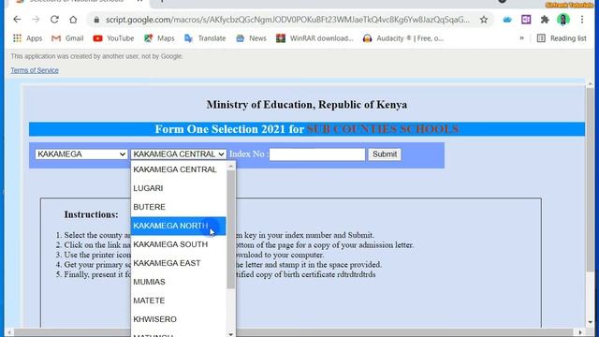Click the dropdown list scroll-down arrow
This screenshot has height=337, width=599.
(231, 334)
